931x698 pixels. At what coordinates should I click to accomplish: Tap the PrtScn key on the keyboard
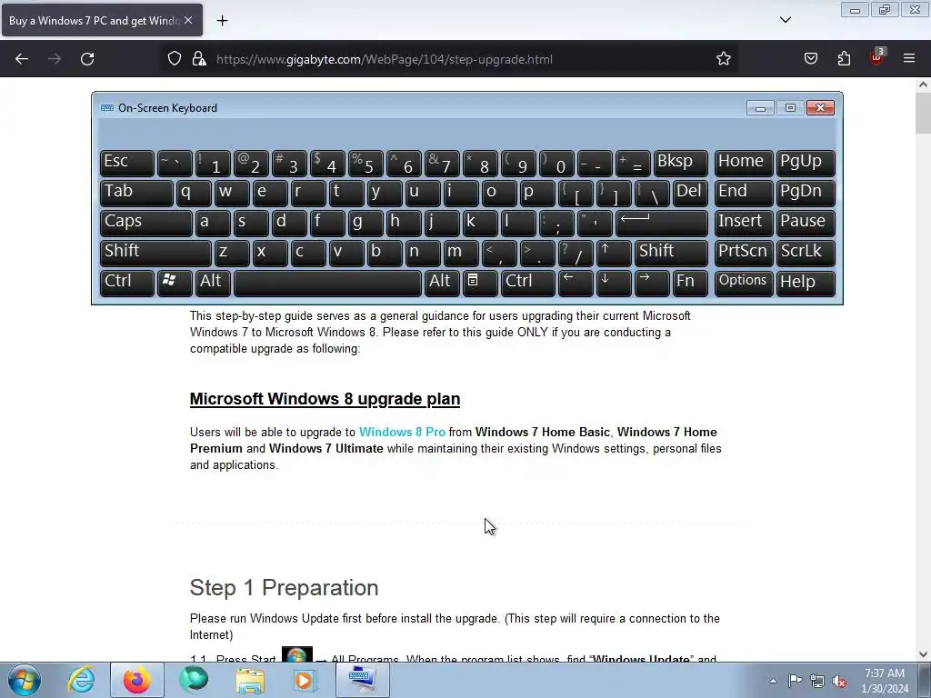[x=744, y=253]
